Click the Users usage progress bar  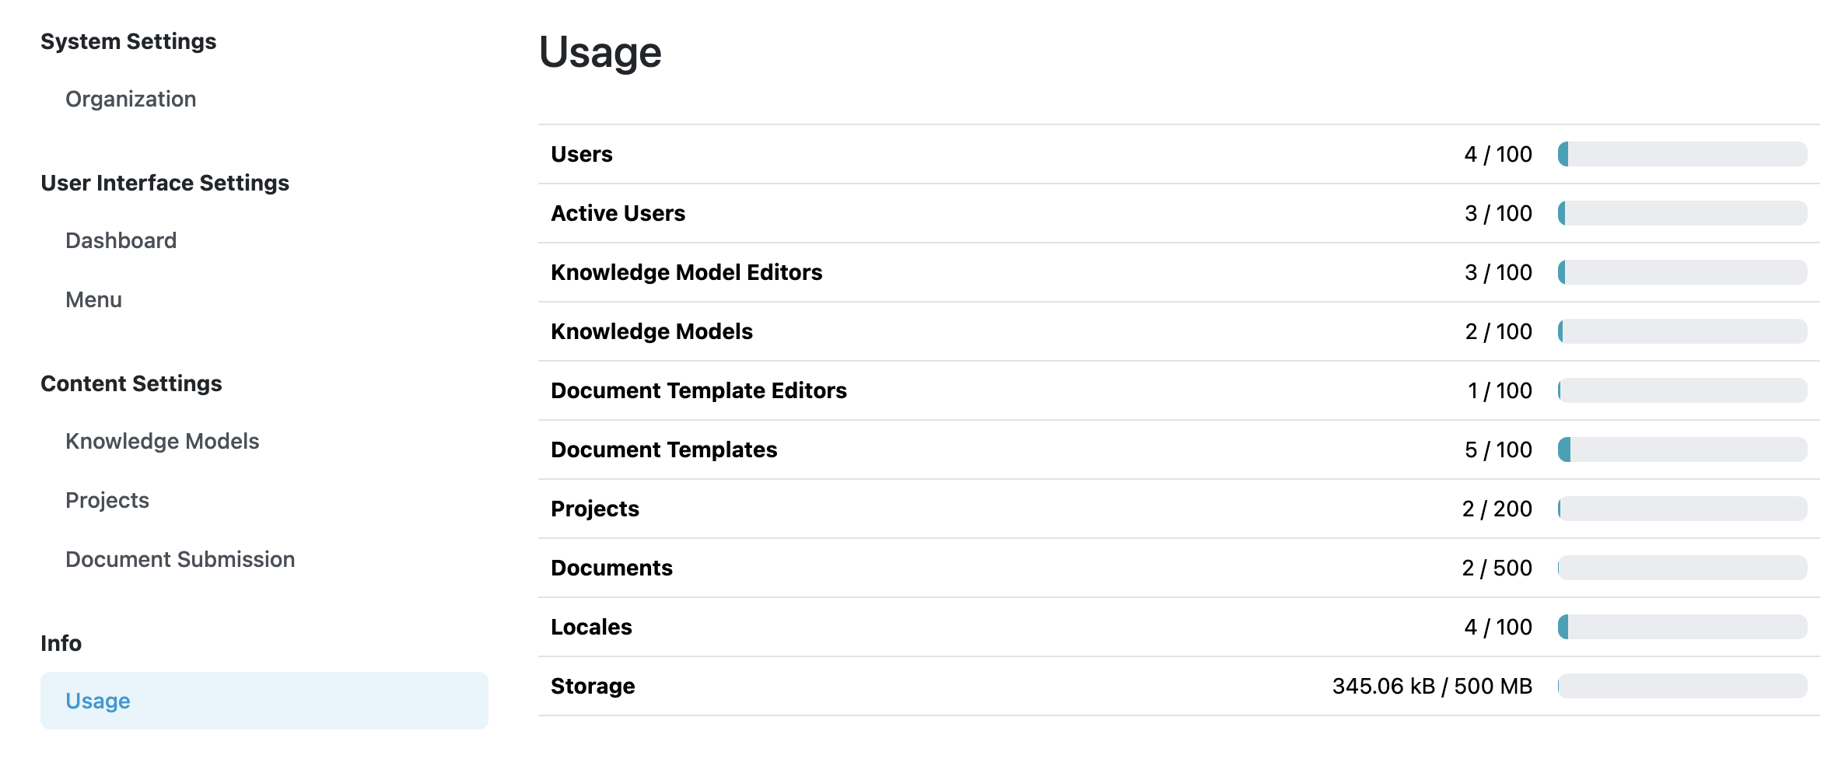(1682, 154)
